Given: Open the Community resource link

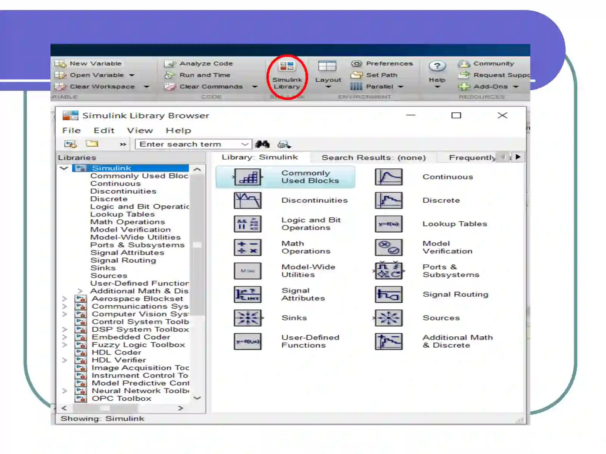Looking at the screenshot, I should [486, 64].
